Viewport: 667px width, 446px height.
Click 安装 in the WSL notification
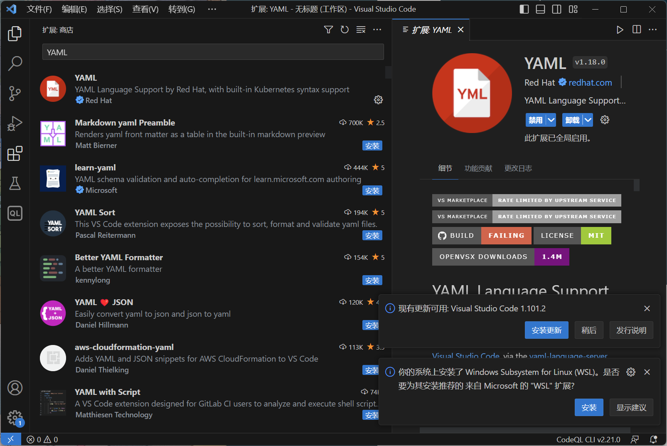pos(589,407)
